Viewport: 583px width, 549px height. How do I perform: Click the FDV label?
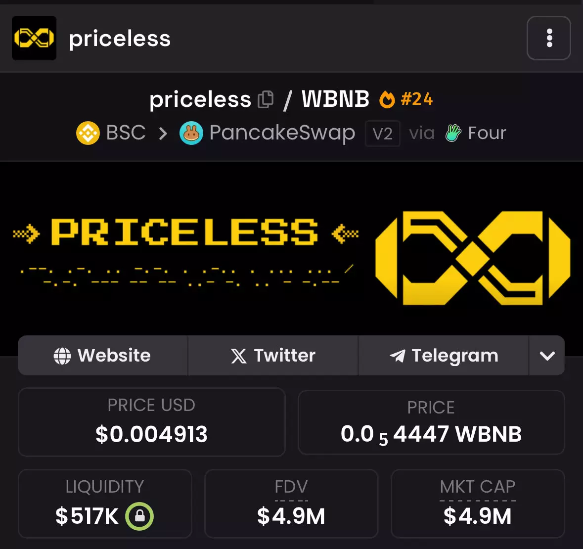coord(291,487)
